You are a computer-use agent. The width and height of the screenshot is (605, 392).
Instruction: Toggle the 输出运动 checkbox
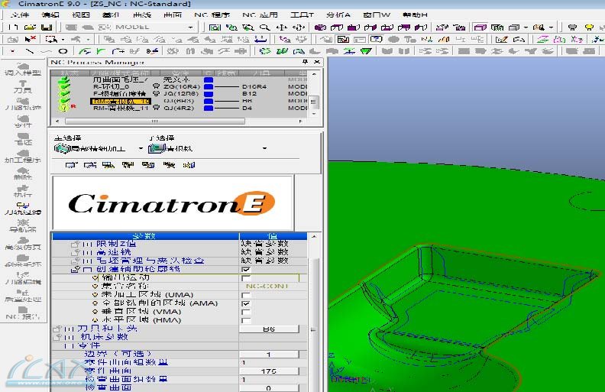(246, 278)
